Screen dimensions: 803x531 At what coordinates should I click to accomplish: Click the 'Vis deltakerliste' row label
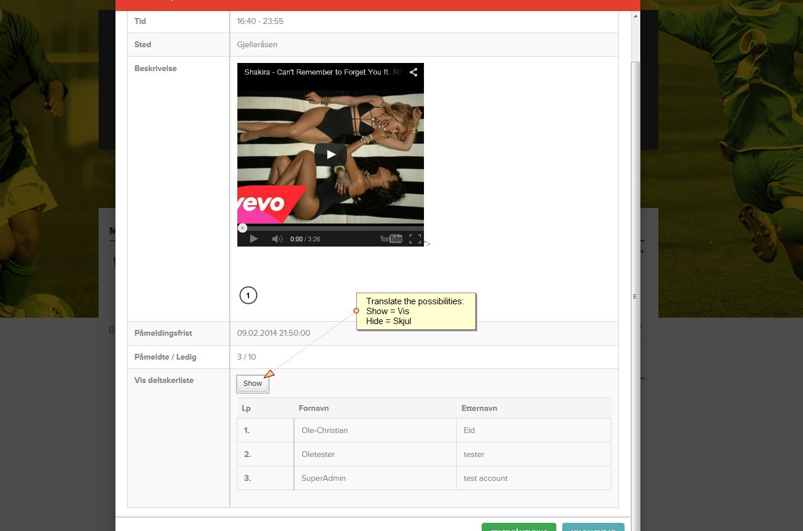tap(164, 380)
